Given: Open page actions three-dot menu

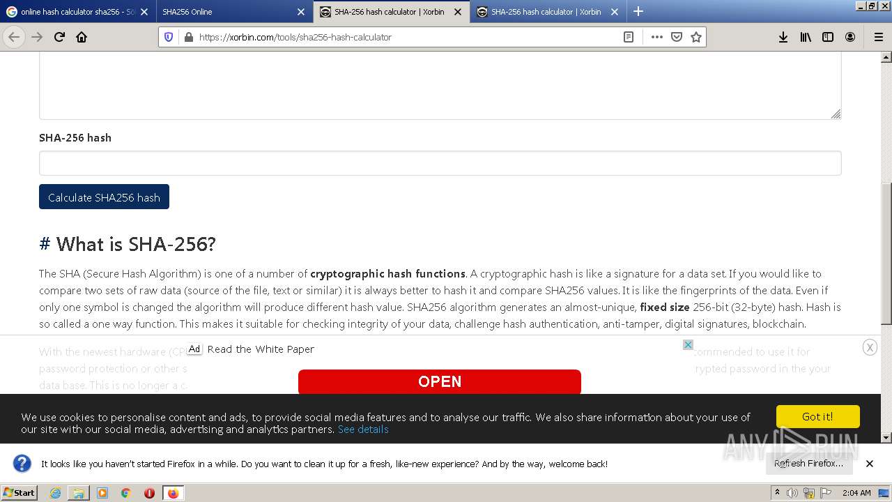Looking at the screenshot, I should [656, 37].
